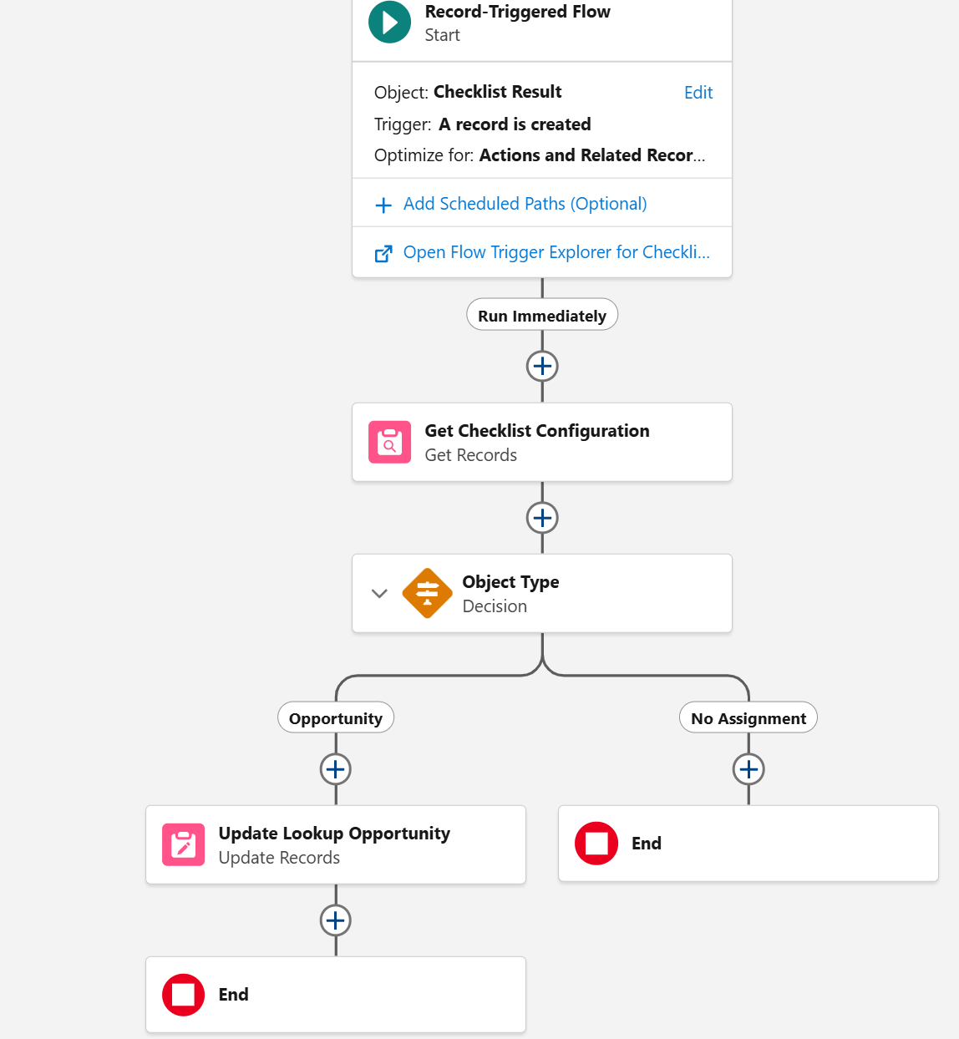Click the green Start play icon
The width and height of the screenshot is (959, 1039).
click(389, 23)
